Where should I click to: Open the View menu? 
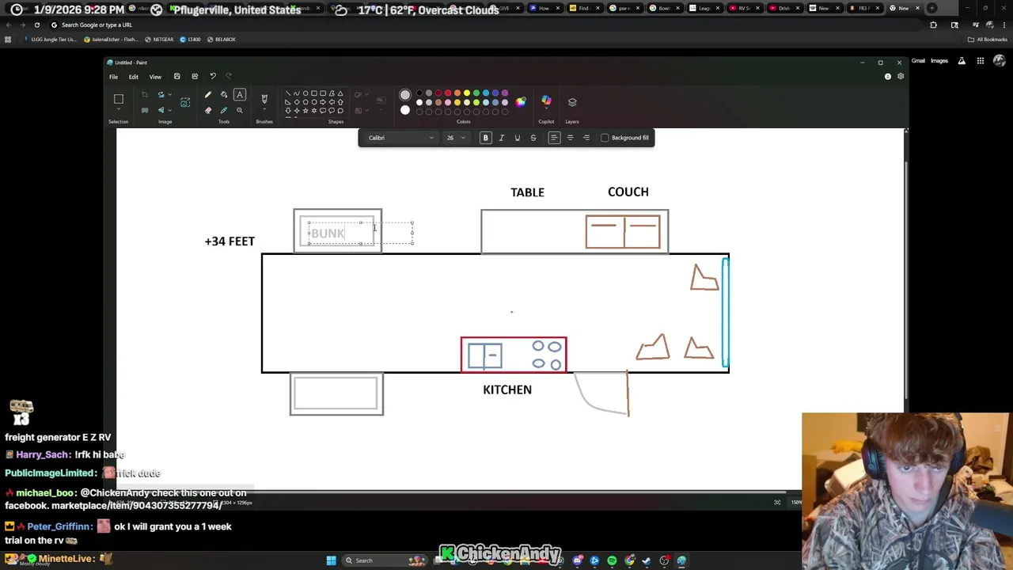155,77
